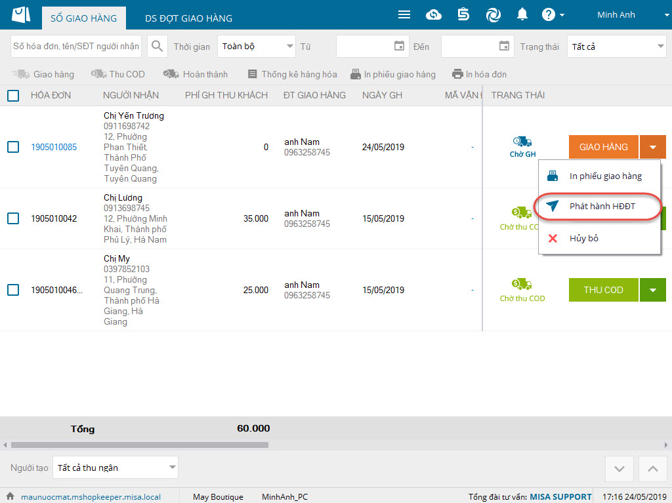Click total value 60.000
Image resolution: width=672 pixels, height=503 pixels.
253,428
